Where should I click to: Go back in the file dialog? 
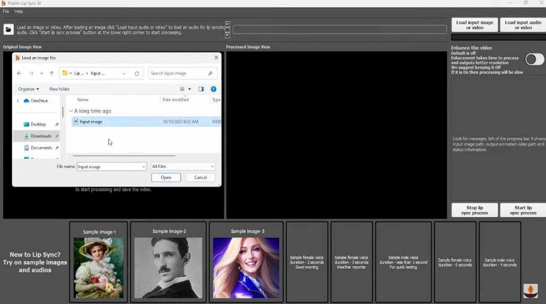click(x=19, y=73)
